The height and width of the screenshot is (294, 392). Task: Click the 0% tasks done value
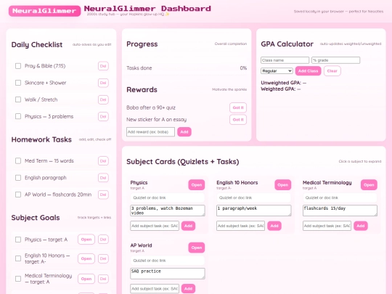coord(243,68)
